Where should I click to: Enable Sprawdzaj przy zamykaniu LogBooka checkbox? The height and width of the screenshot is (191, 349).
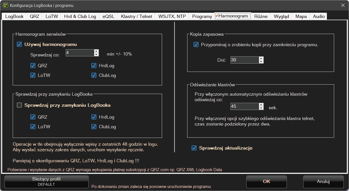click(x=19, y=105)
